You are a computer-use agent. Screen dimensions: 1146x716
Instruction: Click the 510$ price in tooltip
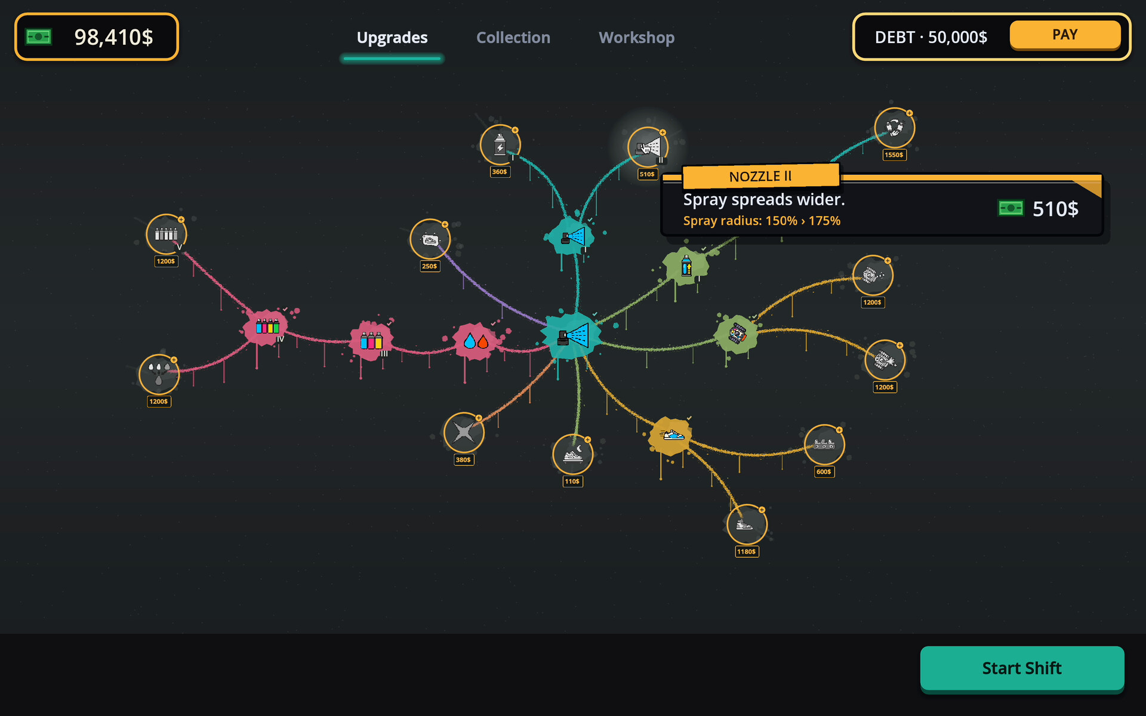click(1055, 209)
